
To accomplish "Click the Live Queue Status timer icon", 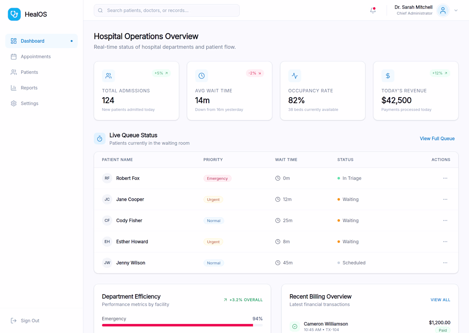I will [x=100, y=138].
